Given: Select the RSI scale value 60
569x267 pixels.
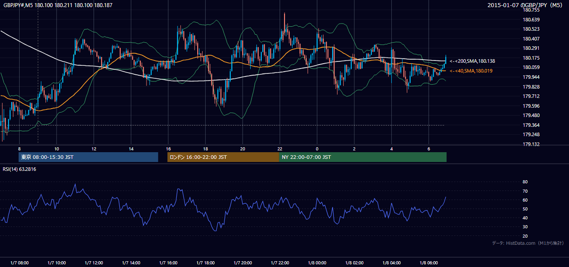Looking at the screenshot, I should click(x=525, y=200).
